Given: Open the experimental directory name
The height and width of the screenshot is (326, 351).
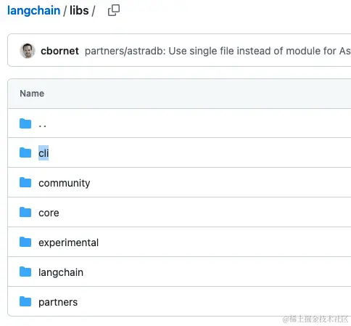Looking at the screenshot, I should coord(68,243).
